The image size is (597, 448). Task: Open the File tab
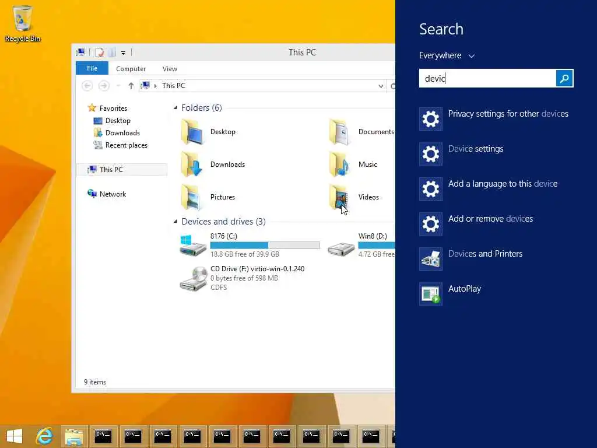(92, 68)
